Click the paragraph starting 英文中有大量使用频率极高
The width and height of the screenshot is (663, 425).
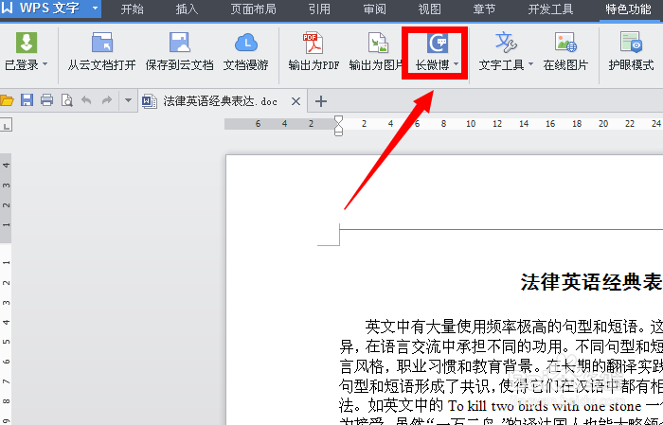[x=513, y=327]
